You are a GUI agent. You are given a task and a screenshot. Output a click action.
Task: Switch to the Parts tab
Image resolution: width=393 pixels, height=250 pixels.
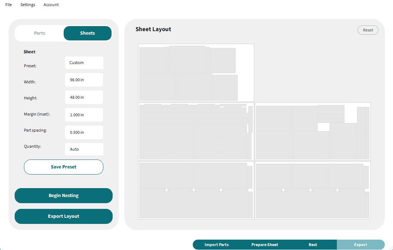(x=39, y=33)
